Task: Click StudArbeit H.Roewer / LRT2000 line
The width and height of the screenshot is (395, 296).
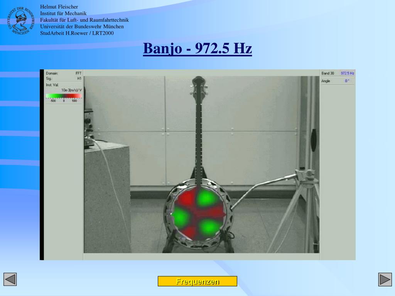Action: [77, 33]
